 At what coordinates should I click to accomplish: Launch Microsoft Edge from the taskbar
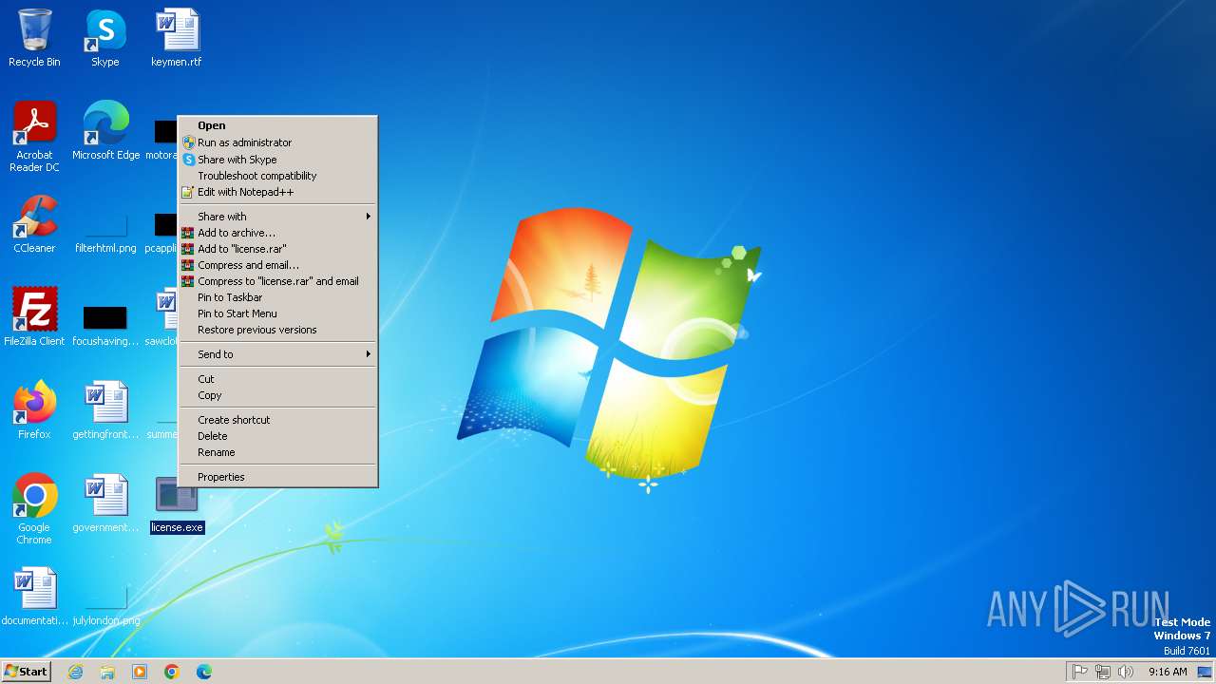click(204, 672)
